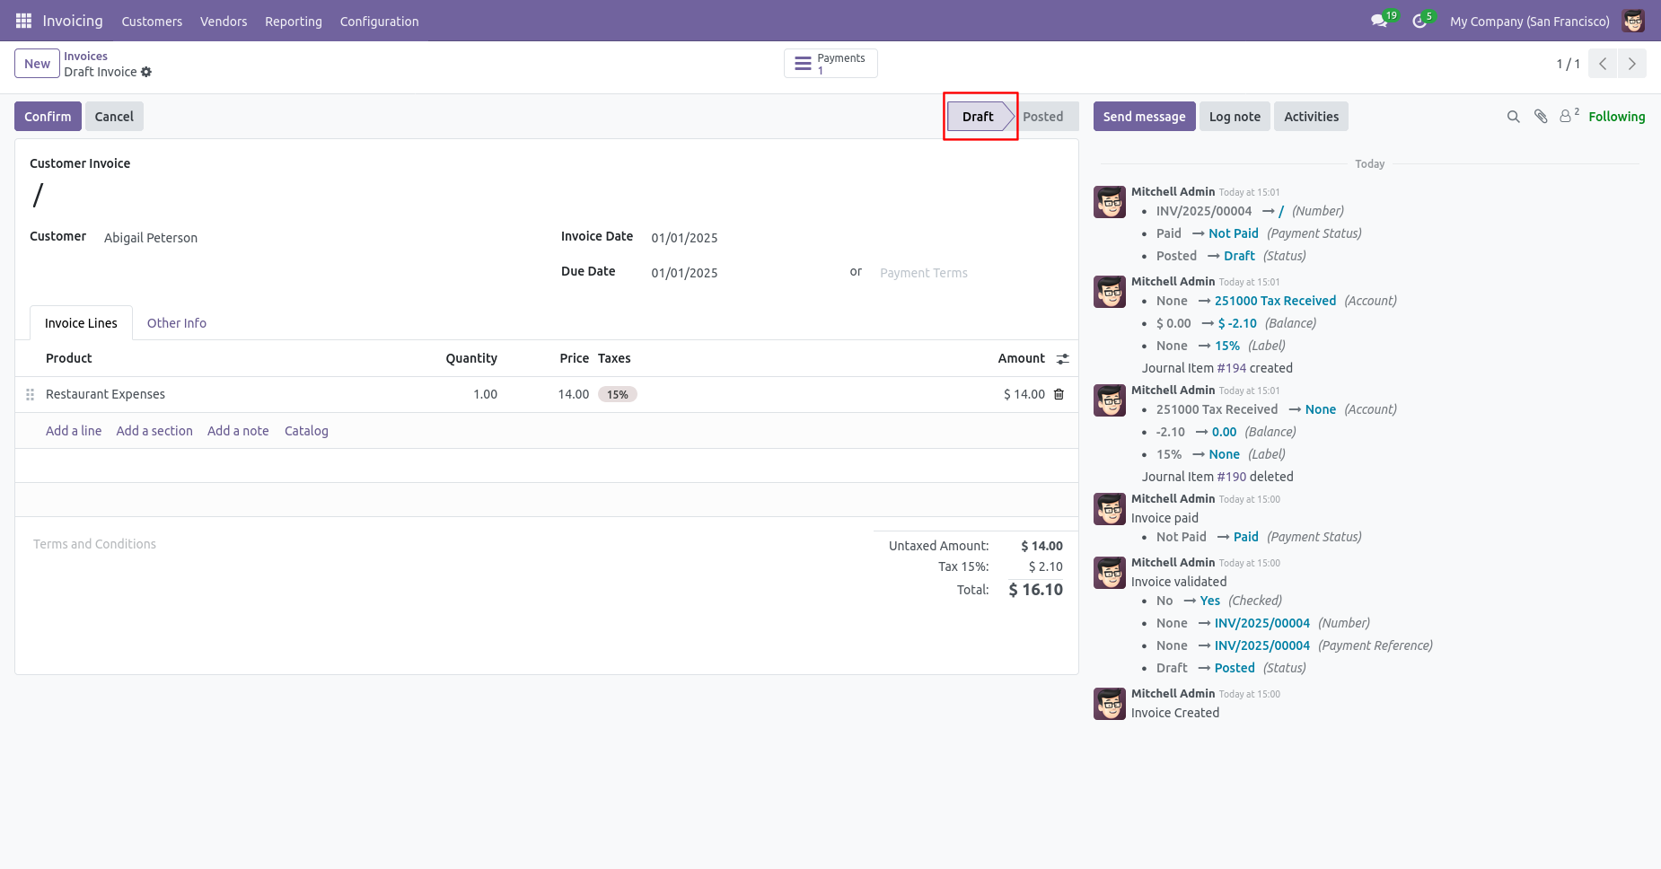This screenshot has width=1661, height=869.
Task: Click Add a note link
Action: pyautogui.click(x=238, y=431)
